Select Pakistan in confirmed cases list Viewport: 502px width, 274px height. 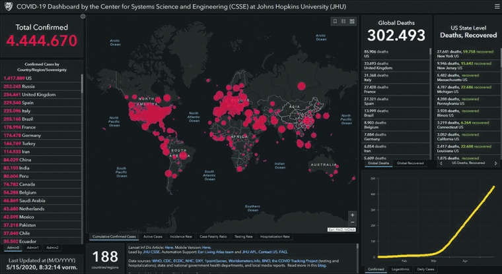pyautogui.click(x=41, y=225)
